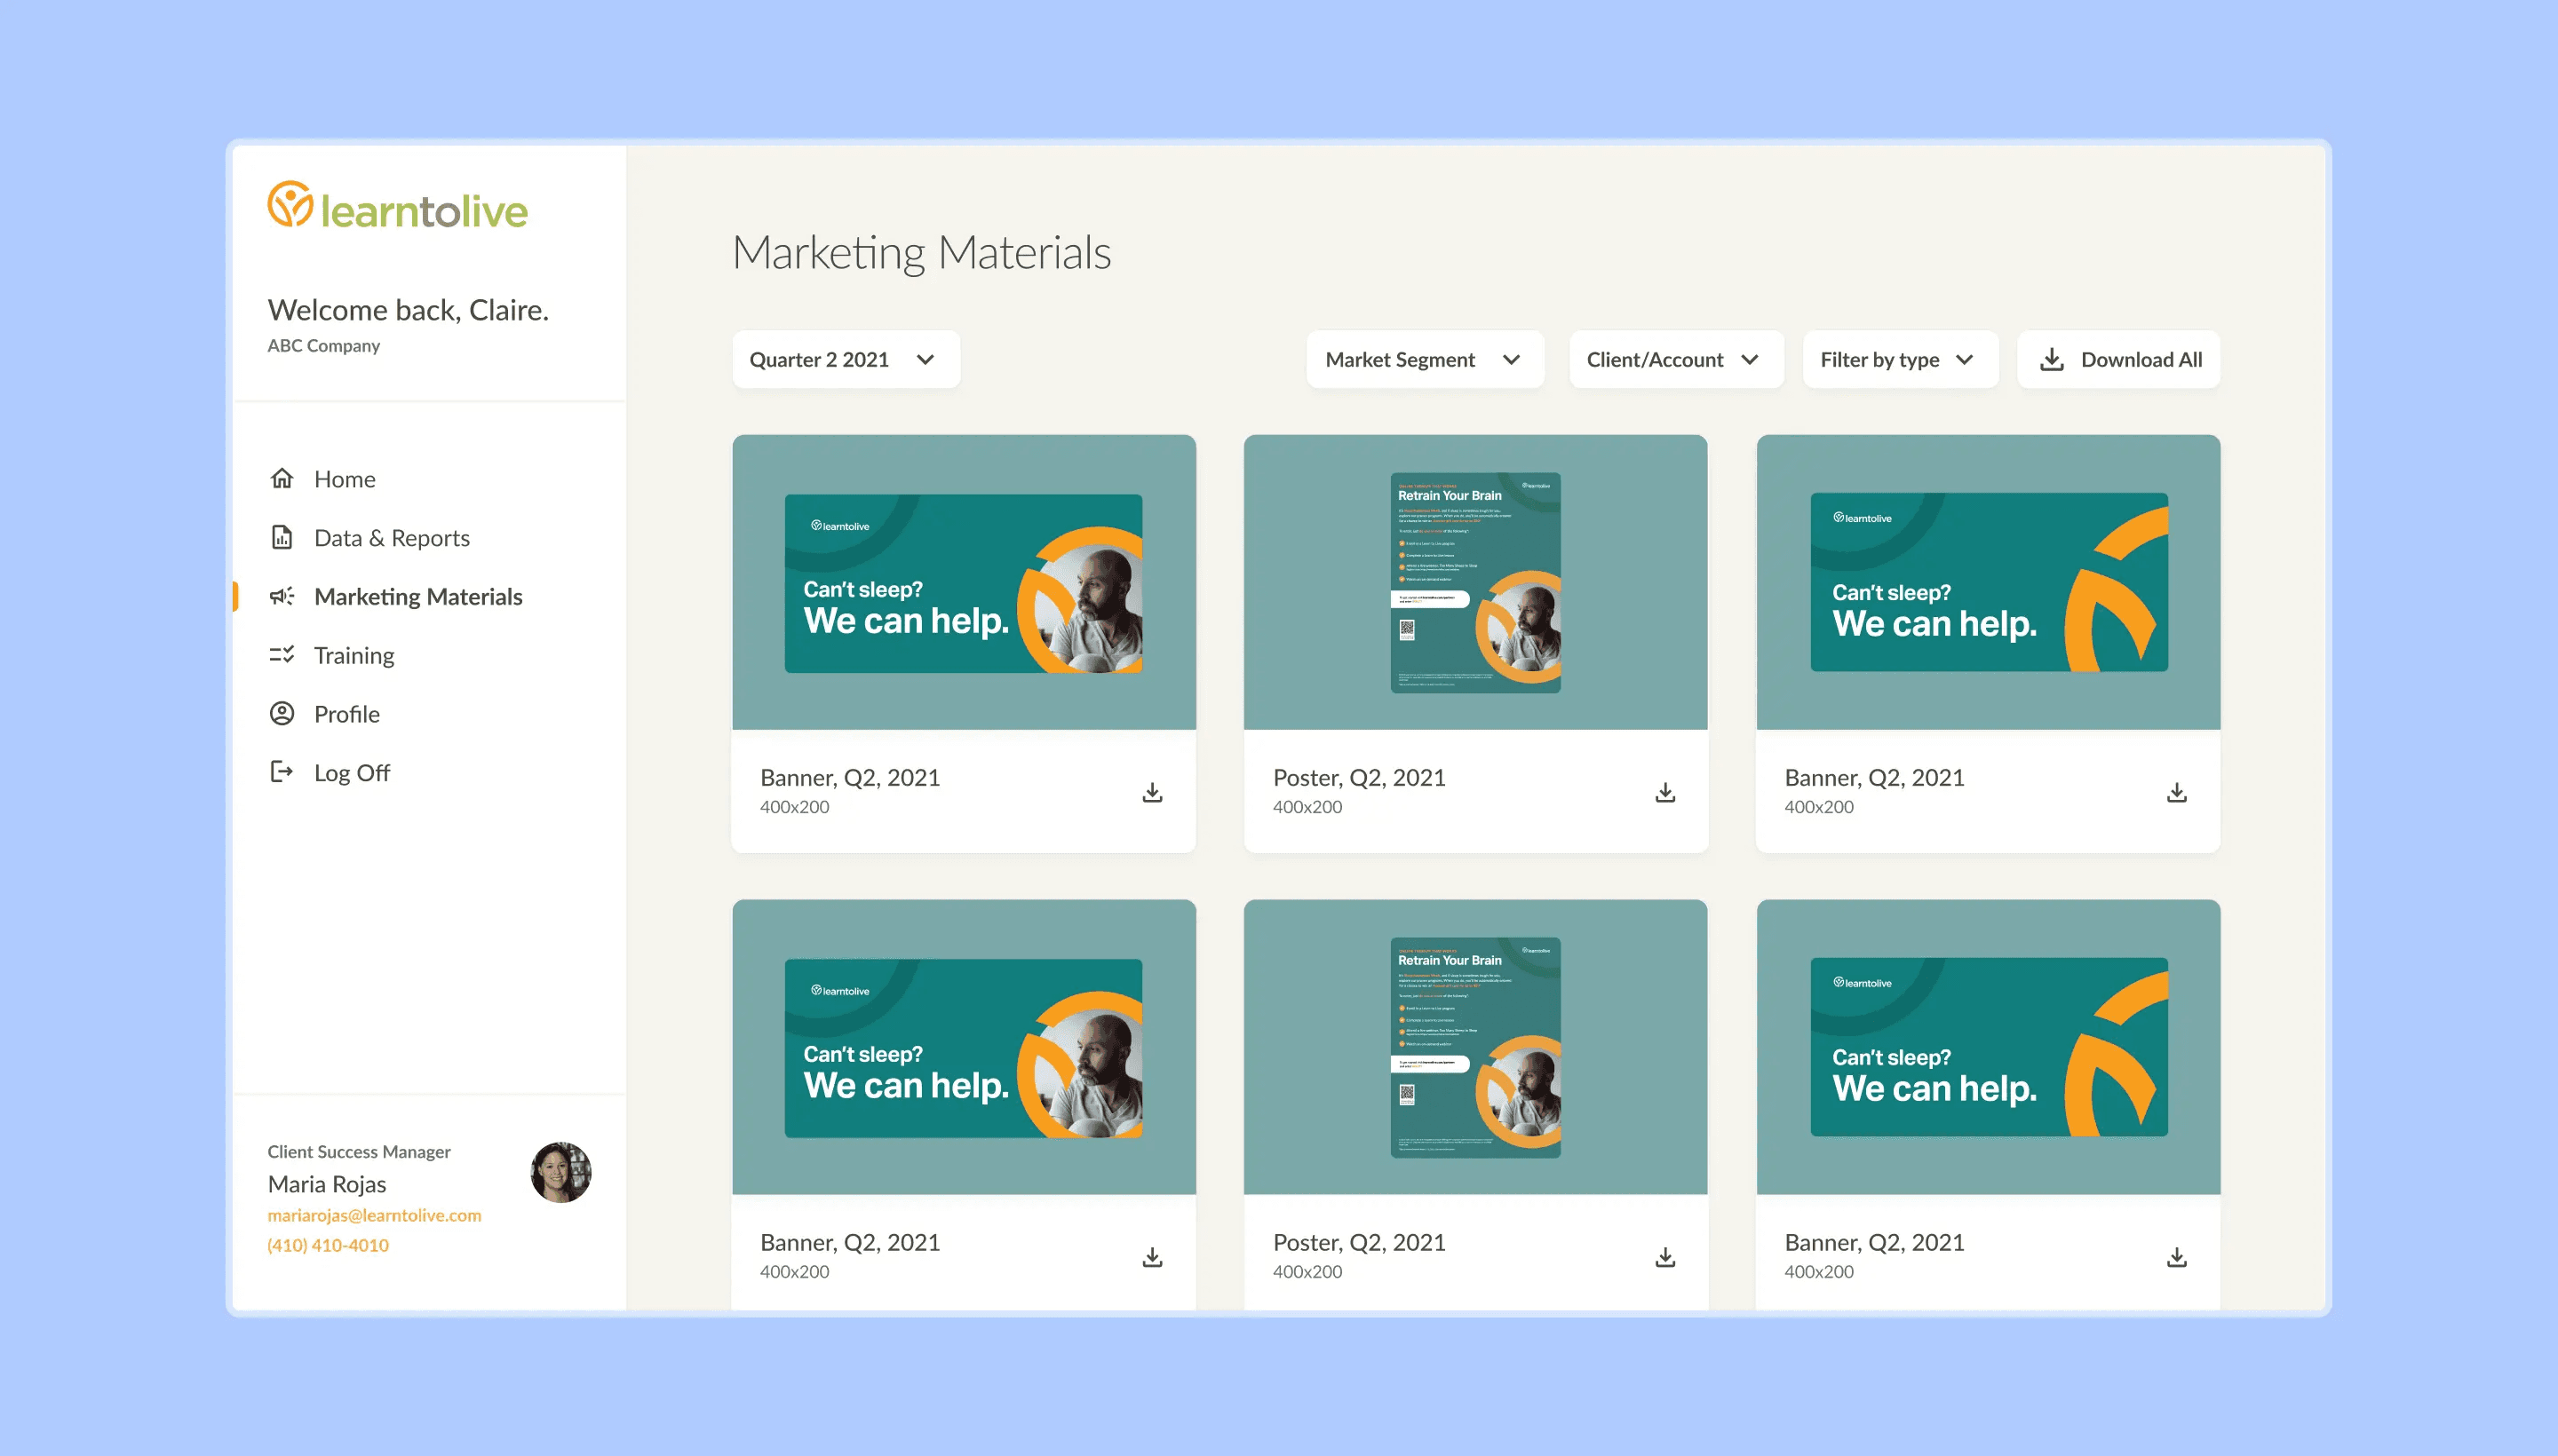Click the (410) 410-4010 phone link
This screenshot has width=2558, height=1456.
tap(328, 1245)
